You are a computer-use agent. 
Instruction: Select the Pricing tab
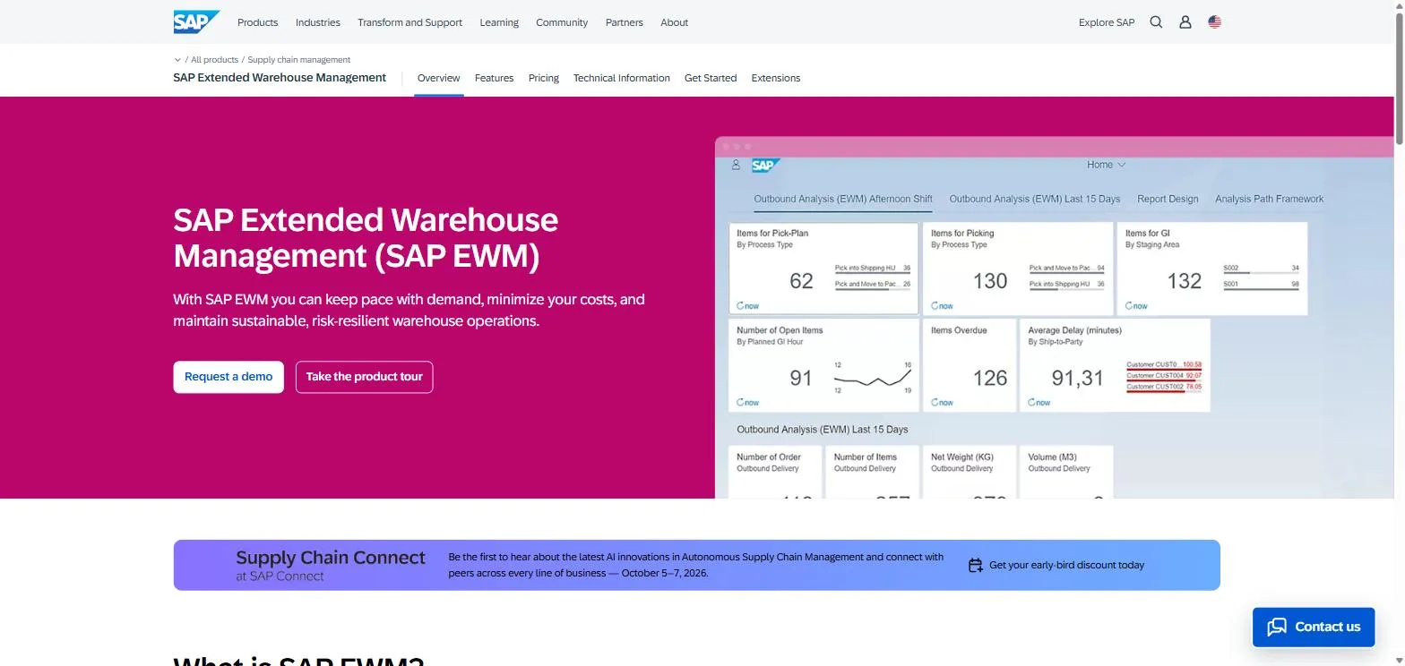[x=544, y=78]
